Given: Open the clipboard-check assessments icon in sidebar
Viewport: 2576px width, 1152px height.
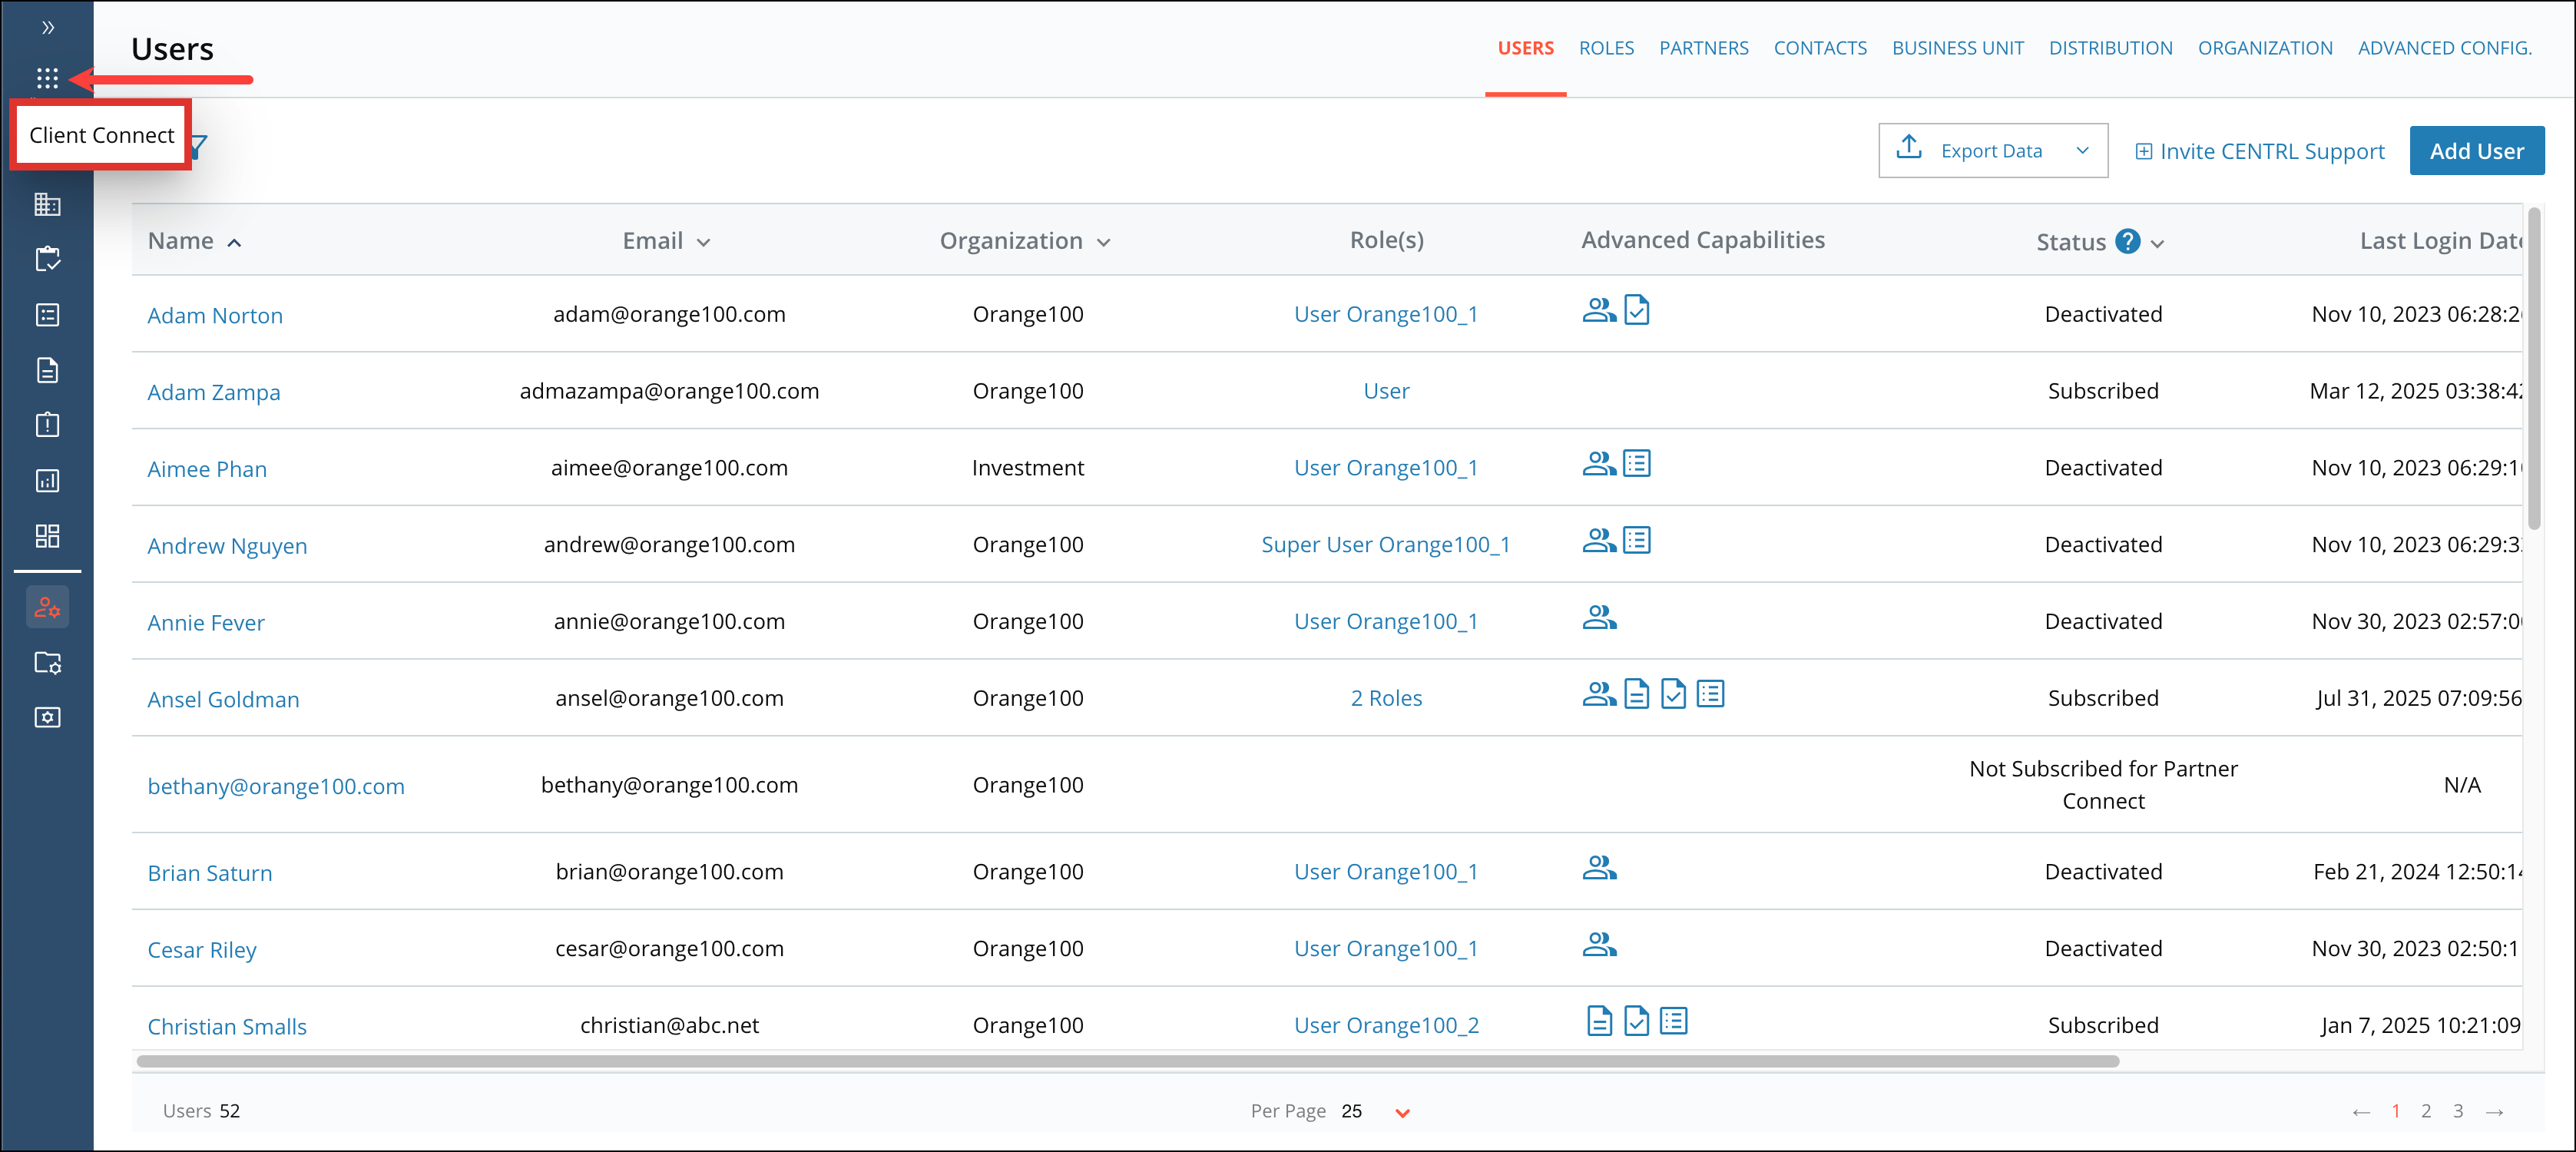Looking at the screenshot, I should [x=47, y=258].
